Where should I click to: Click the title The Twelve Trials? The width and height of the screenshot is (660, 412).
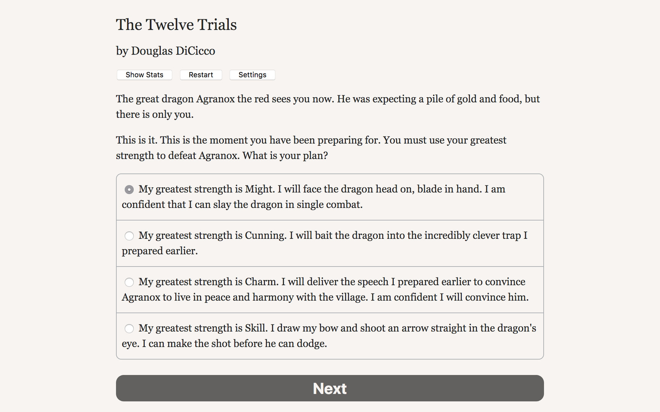point(176,24)
